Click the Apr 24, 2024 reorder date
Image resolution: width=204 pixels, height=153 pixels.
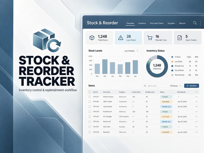pos(182,132)
